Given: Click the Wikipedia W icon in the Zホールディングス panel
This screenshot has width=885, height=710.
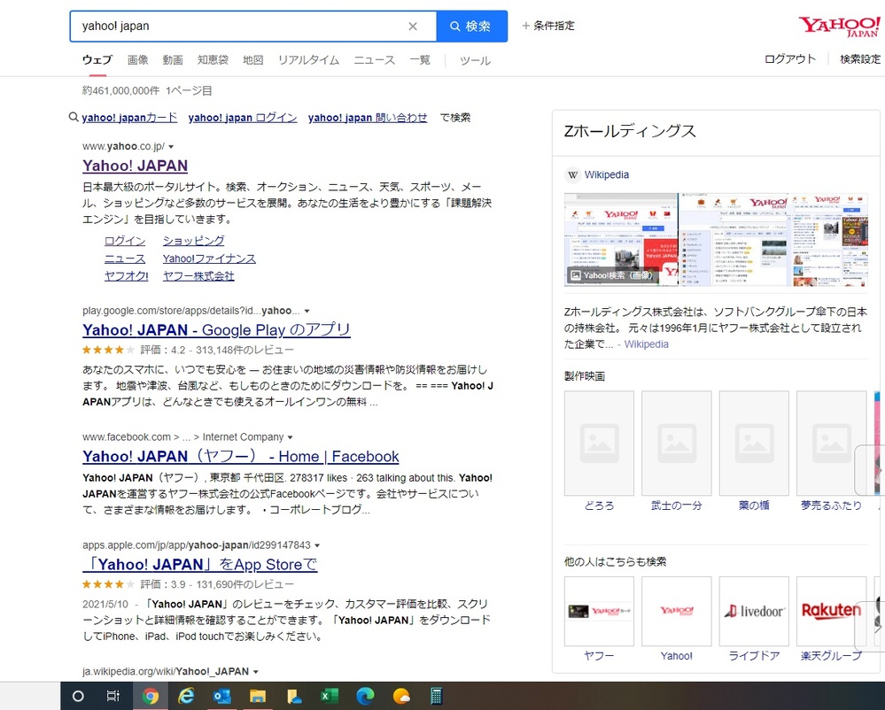Looking at the screenshot, I should click(x=573, y=174).
